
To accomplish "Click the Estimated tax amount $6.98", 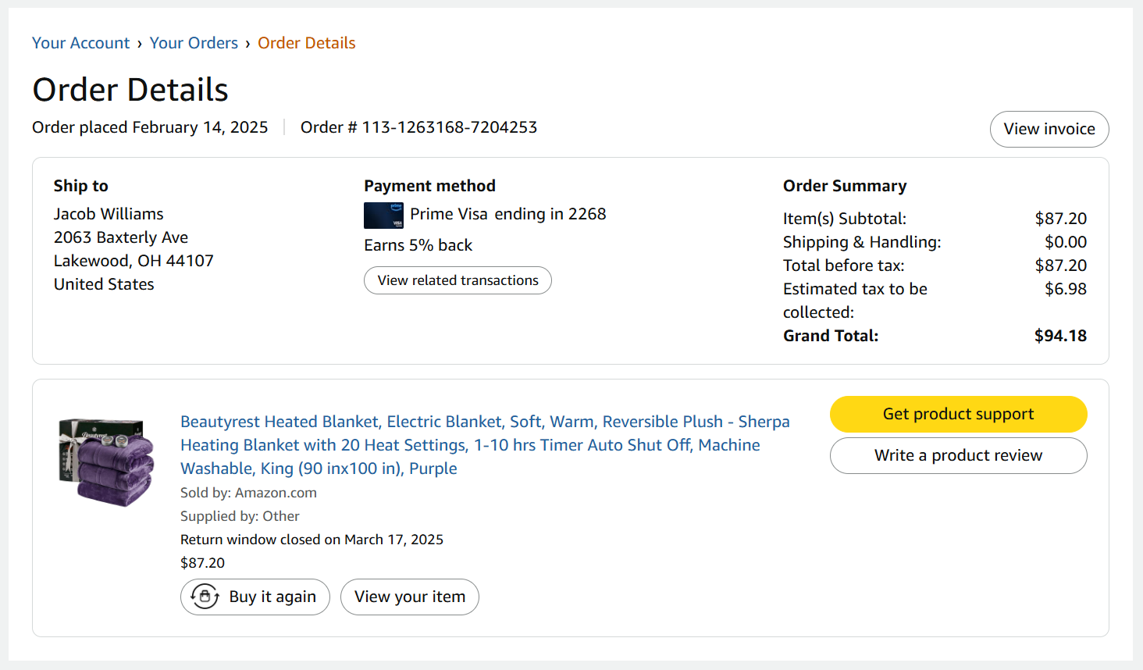I will (x=1066, y=289).
